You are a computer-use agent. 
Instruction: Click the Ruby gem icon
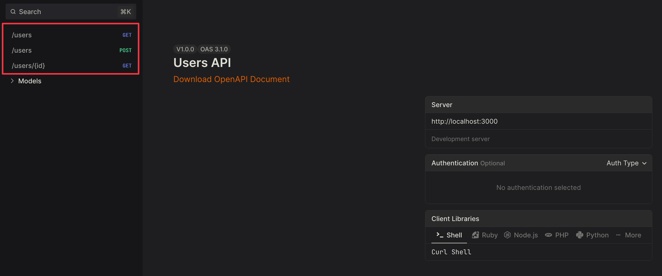(475, 235)
